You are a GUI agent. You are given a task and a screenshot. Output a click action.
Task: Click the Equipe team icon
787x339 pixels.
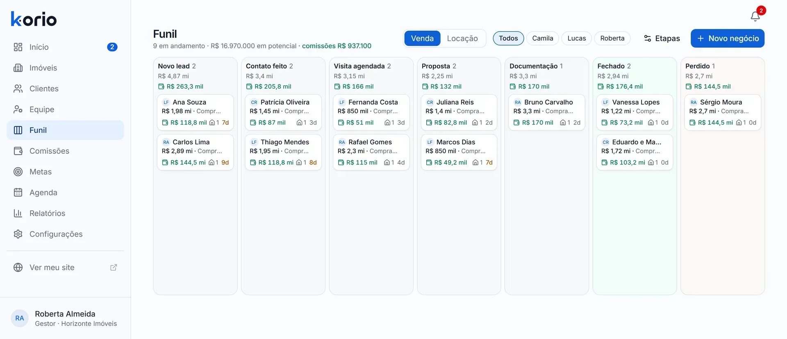pyautogui.click(x=18, y=109)
